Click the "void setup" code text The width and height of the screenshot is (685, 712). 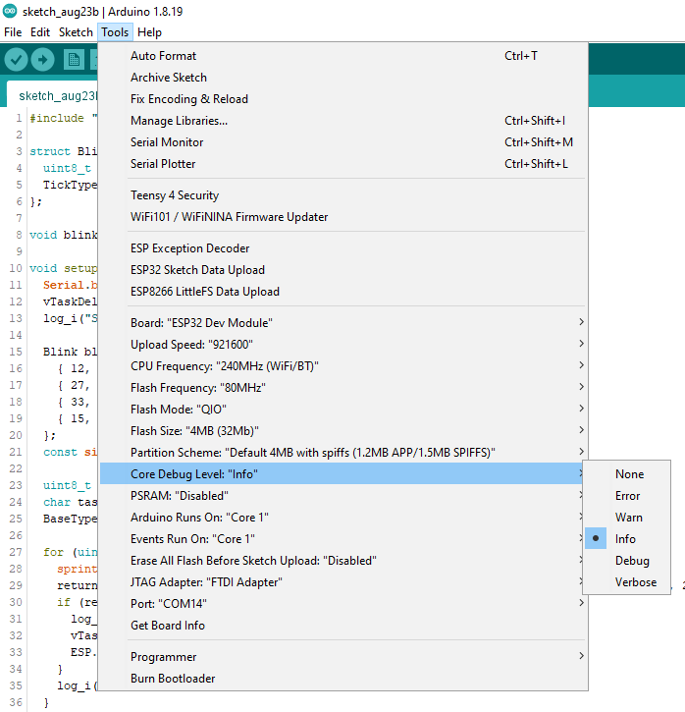pos(64,268)
